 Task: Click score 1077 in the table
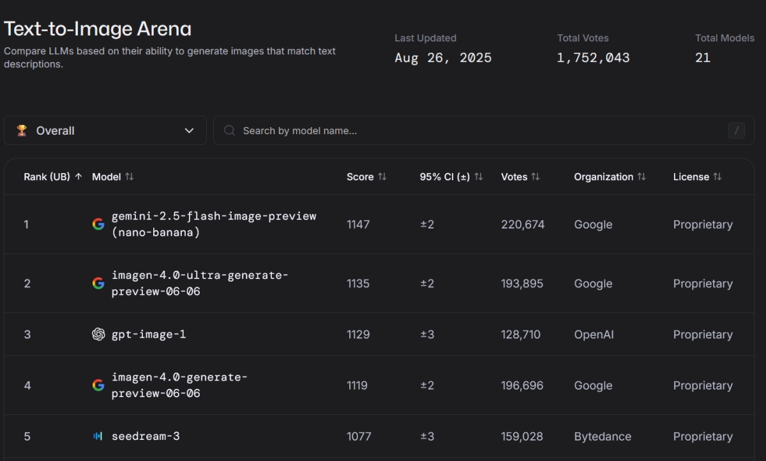point(358,437)
